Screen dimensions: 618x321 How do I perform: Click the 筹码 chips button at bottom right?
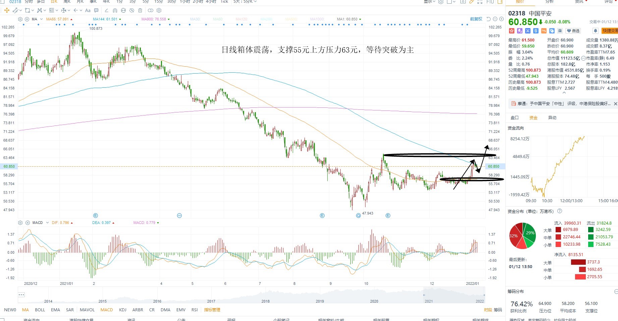[498, 310]
